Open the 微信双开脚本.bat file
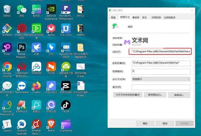This screenshot has width=201, height=136. pyautogui.click(x=80, y=67)
